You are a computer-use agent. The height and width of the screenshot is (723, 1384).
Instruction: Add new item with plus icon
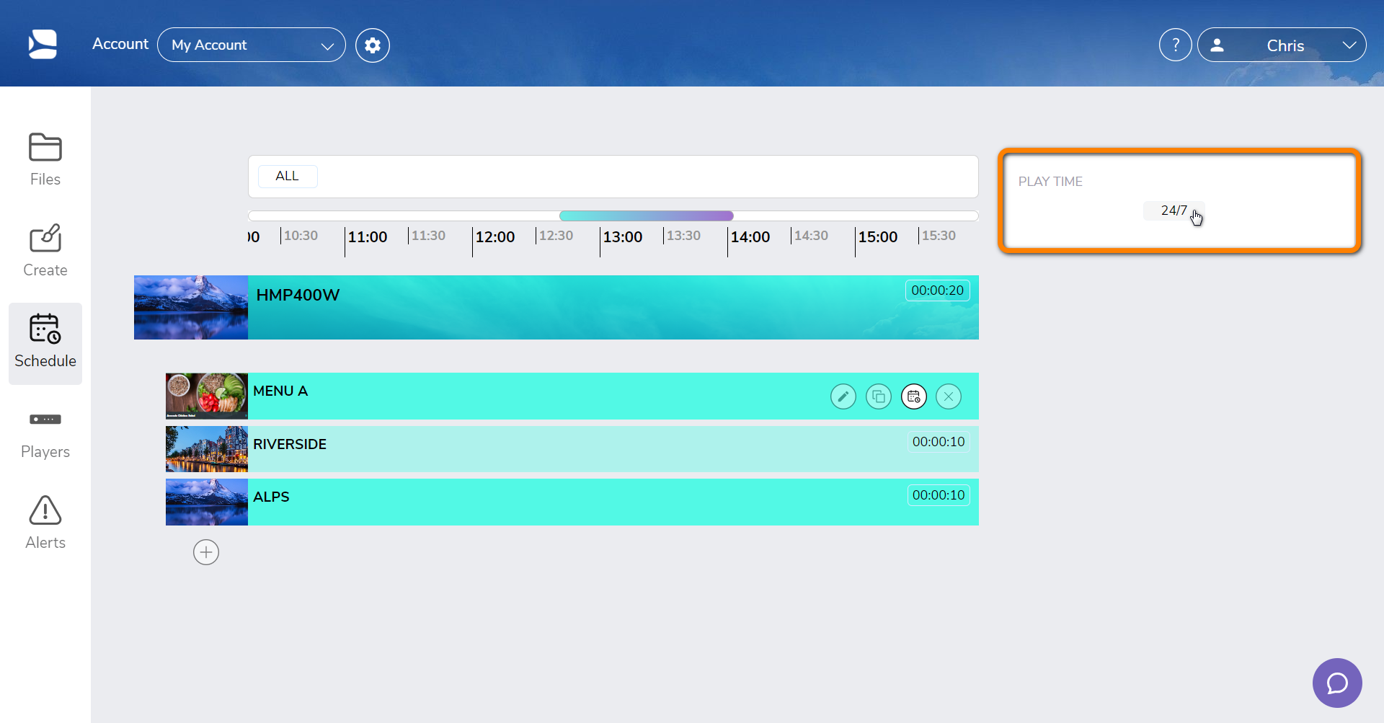tap(206, 552)
